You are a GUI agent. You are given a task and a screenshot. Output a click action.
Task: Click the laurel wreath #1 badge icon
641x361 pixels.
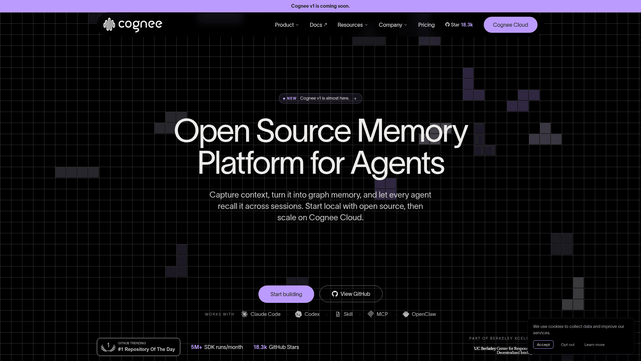(108, 347)
